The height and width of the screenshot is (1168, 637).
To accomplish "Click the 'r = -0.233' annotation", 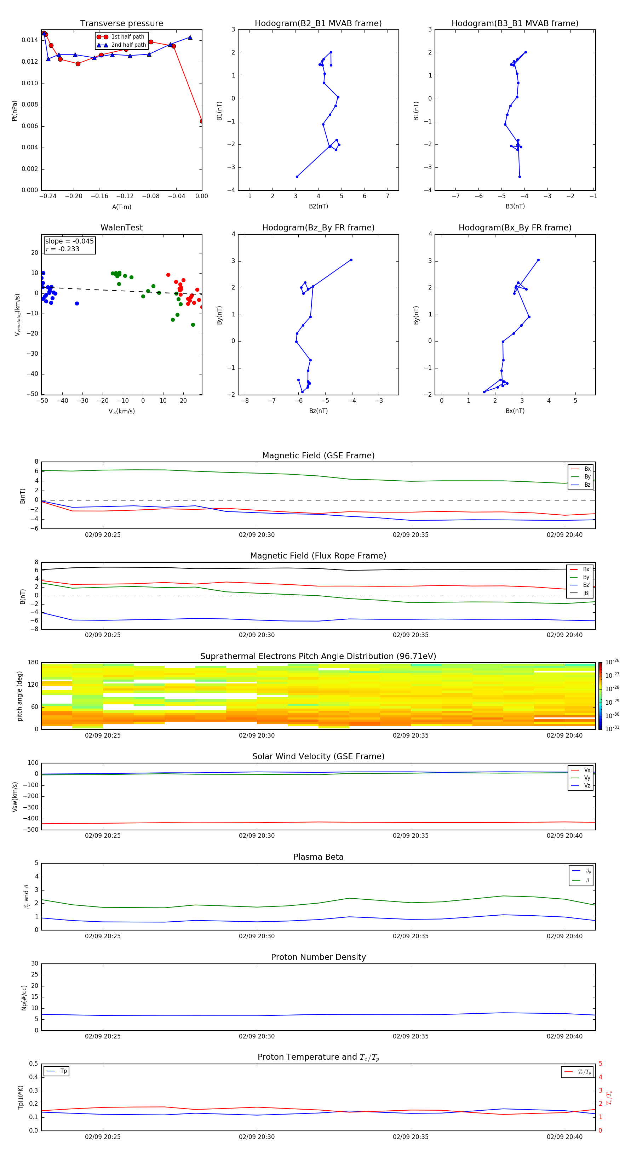I will click(63, 249).
